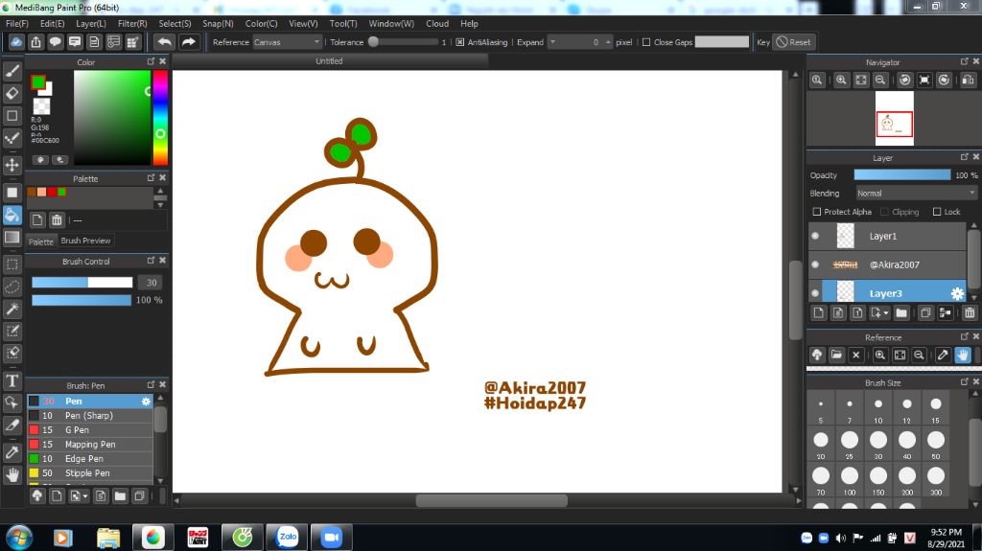Click the Navigator canvas thumbnail
The height and width of the screenshot is (551, 982).
coord(895,119)
